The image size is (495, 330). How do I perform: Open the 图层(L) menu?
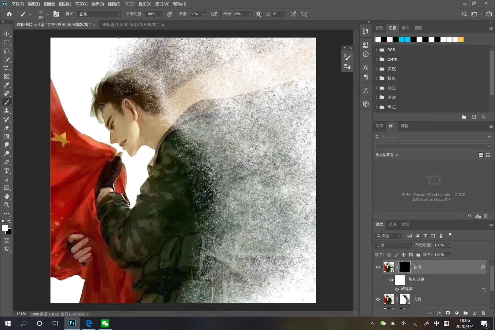click(x=65, y=4)
